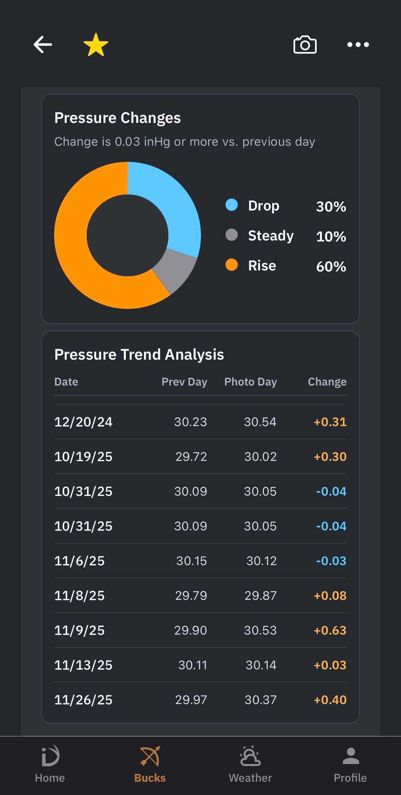
Task: Select the 11/9/25 row with +0.63
Action: point(200,630)
